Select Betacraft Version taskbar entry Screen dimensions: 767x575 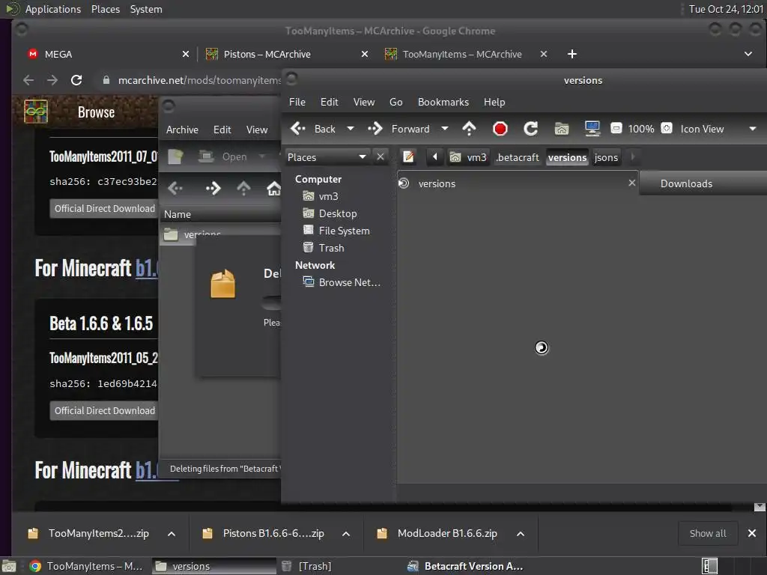(x=466, y=566)
